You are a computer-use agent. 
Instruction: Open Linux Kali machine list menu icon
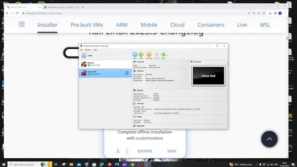[x=127, y=73]
